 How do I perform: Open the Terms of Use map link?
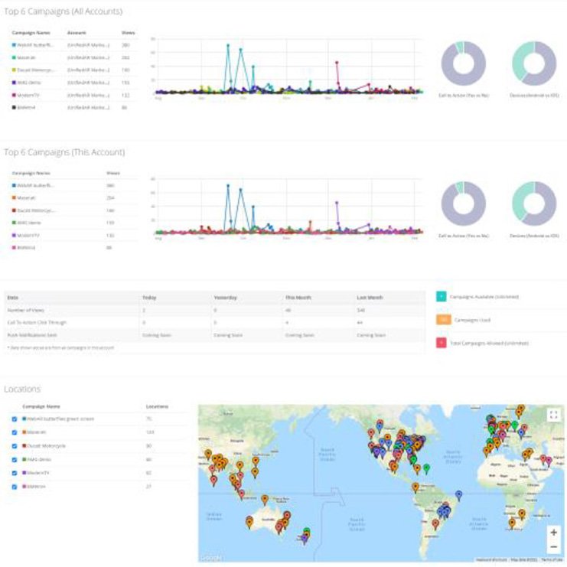click(x=551, y=560)
